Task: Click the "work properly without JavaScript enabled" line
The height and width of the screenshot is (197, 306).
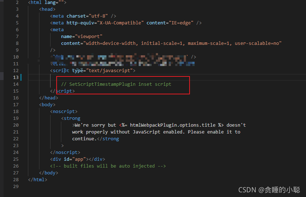Action: (x=156, y=132)
